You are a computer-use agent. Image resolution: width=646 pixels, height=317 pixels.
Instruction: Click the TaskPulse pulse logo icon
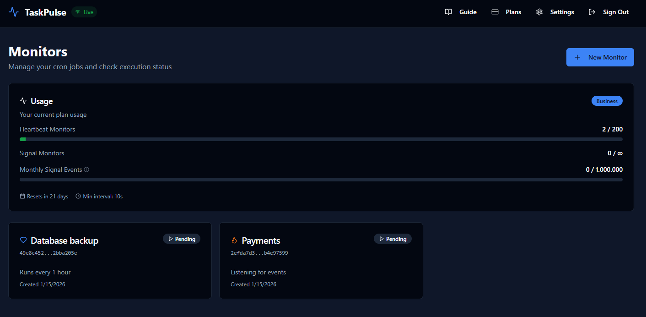coord(14,12)
